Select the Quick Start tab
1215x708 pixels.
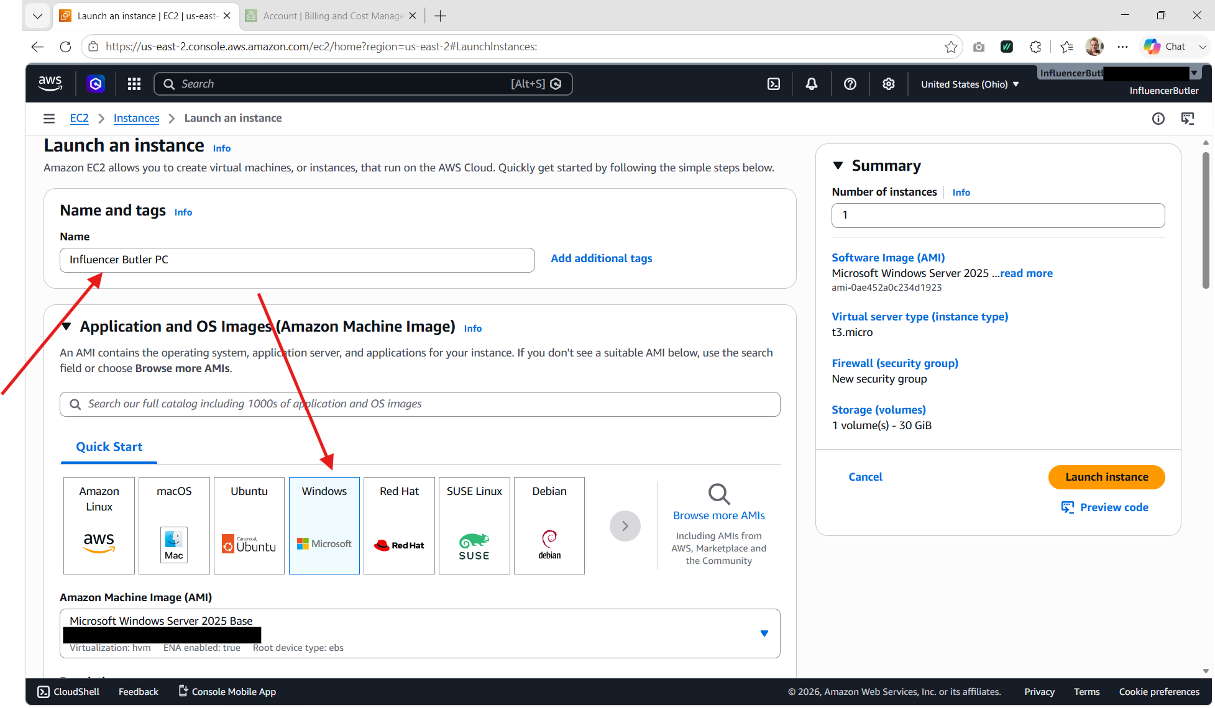click(x=109, y=447)
